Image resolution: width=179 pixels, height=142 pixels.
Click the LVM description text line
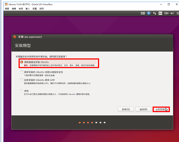58,83
